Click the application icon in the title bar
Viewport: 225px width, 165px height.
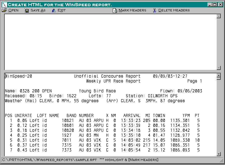pos(4,5)
